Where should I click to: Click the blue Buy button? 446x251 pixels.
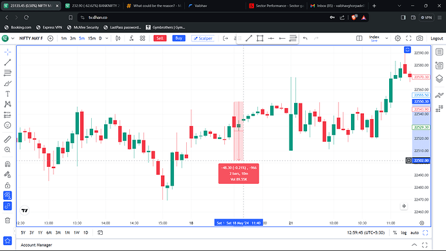point(178,38)
